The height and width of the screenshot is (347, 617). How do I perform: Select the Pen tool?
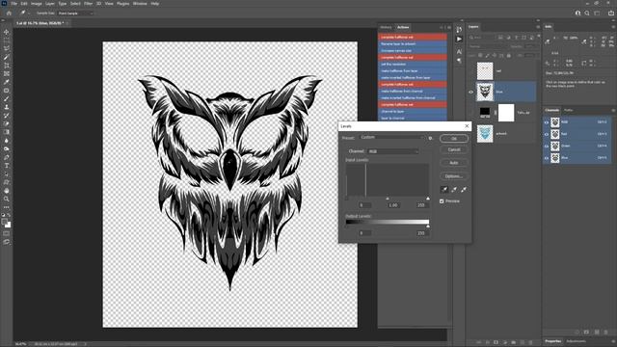coord(7,157)
